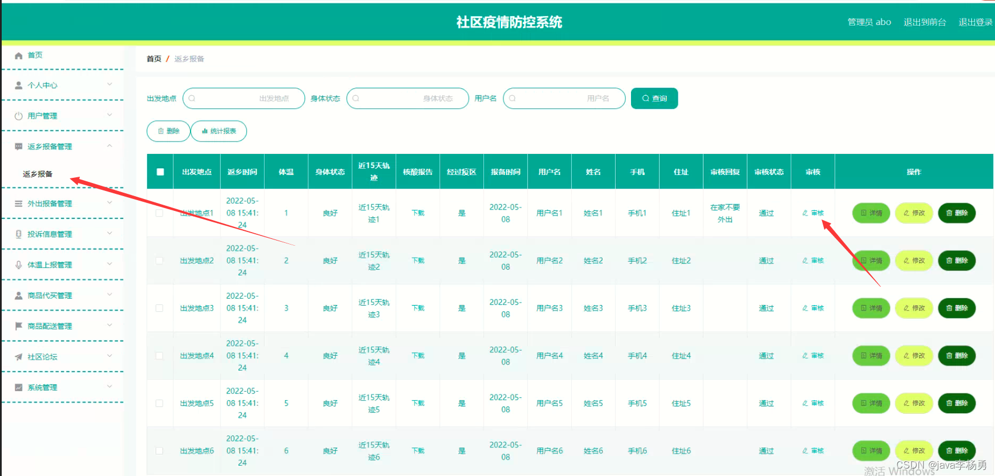Click the 商品代买管理 person icon
This screenshot has width=995, height=476.
(x=19, y=295)
